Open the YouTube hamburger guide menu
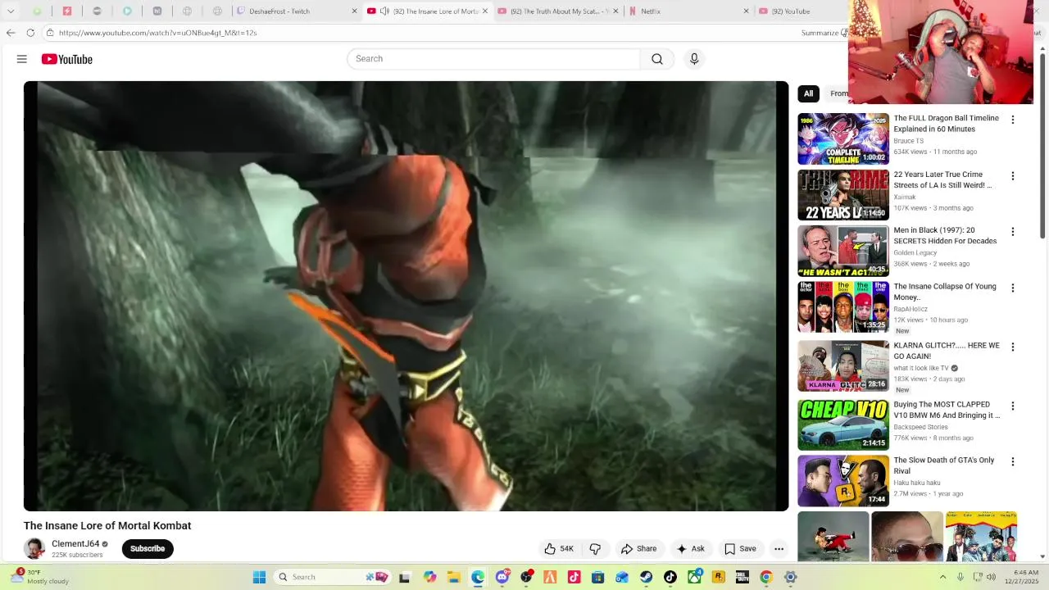The image size is (1049, 590). 22,59
